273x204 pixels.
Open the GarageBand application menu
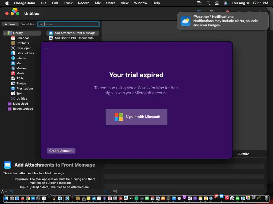tap(25, 3)
